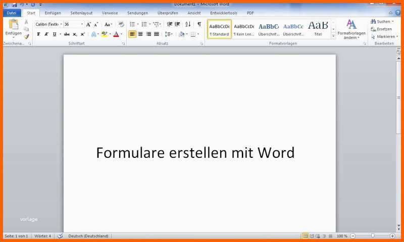Center the paragraph text

(x=140, y=34)
